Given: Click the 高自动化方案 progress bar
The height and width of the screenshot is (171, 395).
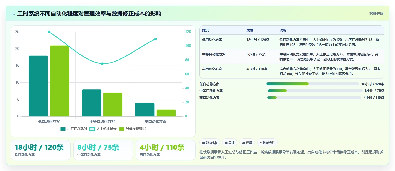Looking at the screenshot, I should click(x=314, y=97).
